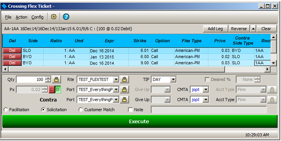281x141 pixels.
Task: Open the Contra Give Up dropdown
Action: pyautogui.click(x=167, y=100)
